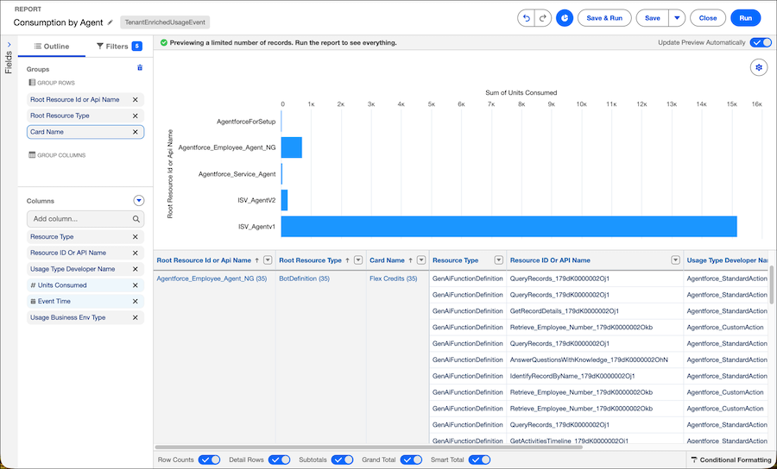Click the Filters count badge
The height and width of the screenshot is (469, 777).
137,46
